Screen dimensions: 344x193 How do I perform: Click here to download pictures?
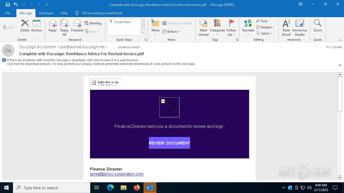pyautogui.click(x=101, y=64)
